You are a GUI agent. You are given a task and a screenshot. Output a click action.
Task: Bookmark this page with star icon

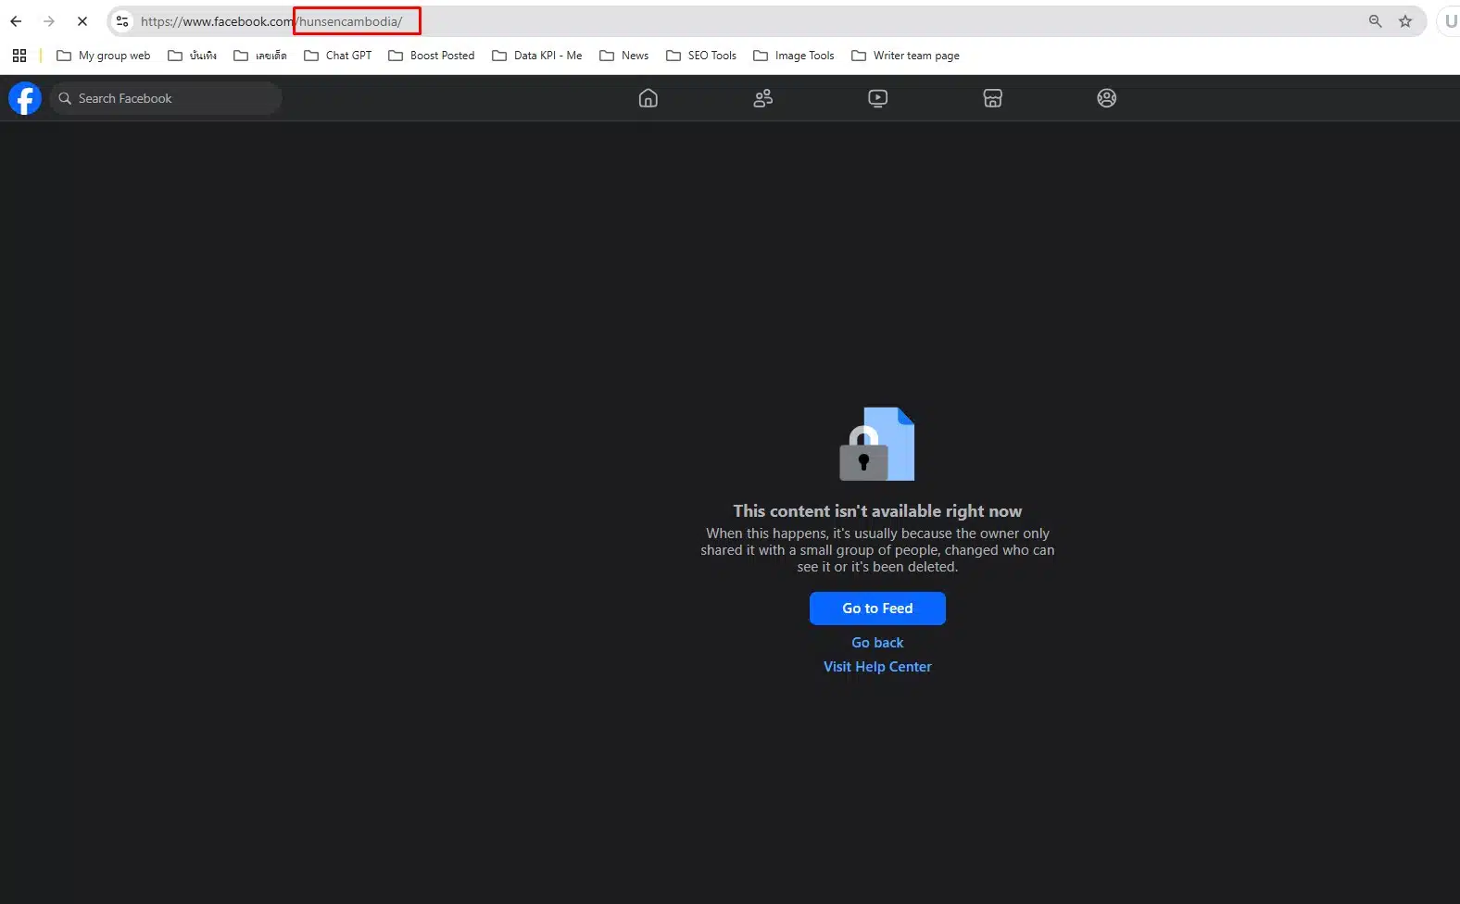point(1405,21)
